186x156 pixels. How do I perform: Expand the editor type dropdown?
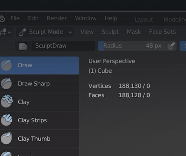[6, 32]
